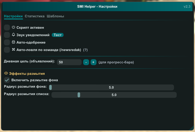Check the Авто-ловля по команде box
Viewport: 195px width, 132px height.
pyautogui.click(x=7, y=50)
